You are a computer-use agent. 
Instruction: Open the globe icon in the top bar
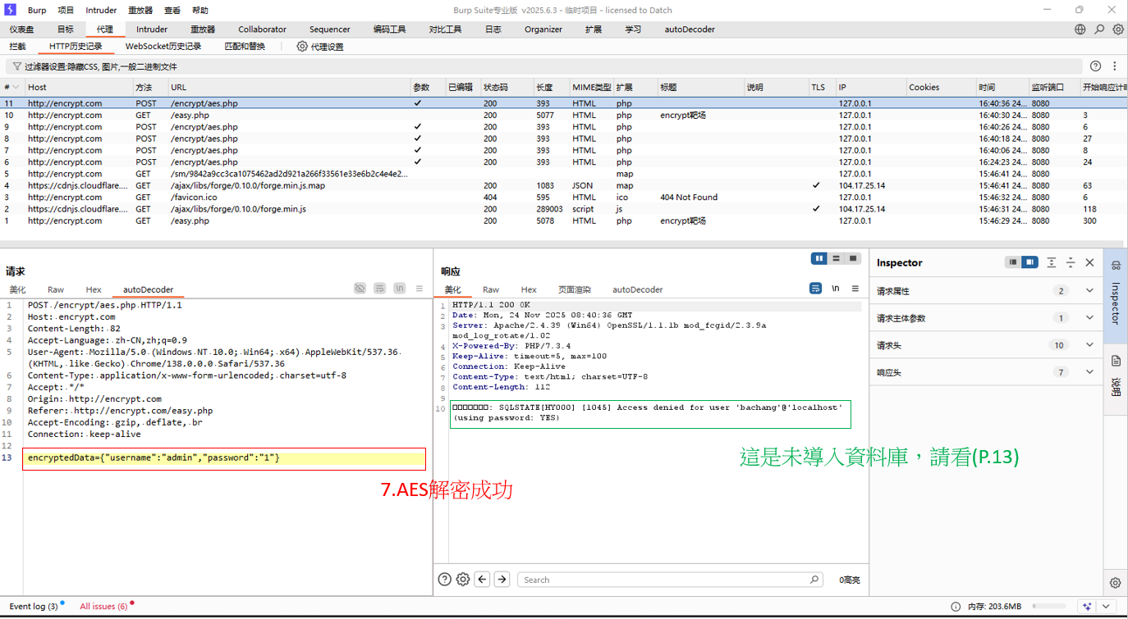[x=1080, y=29]
